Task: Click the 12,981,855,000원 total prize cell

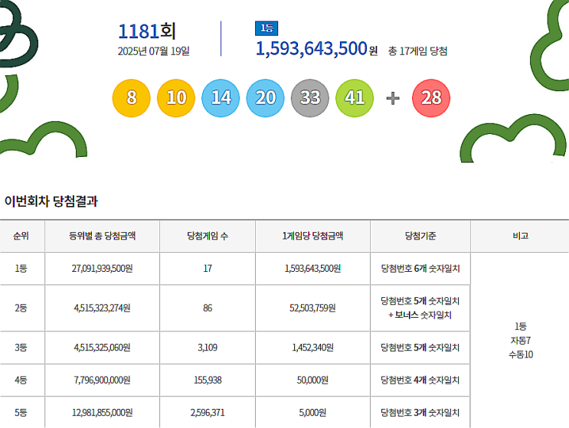Action: click(x=103, y=413)
